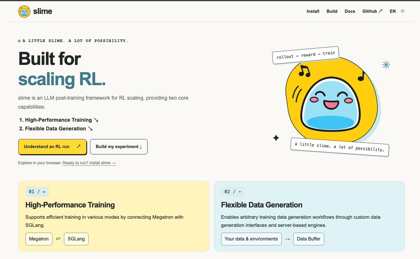The image size is (420, 259).
Task: Click the double music note on mascot
Action: pos(304,71)
